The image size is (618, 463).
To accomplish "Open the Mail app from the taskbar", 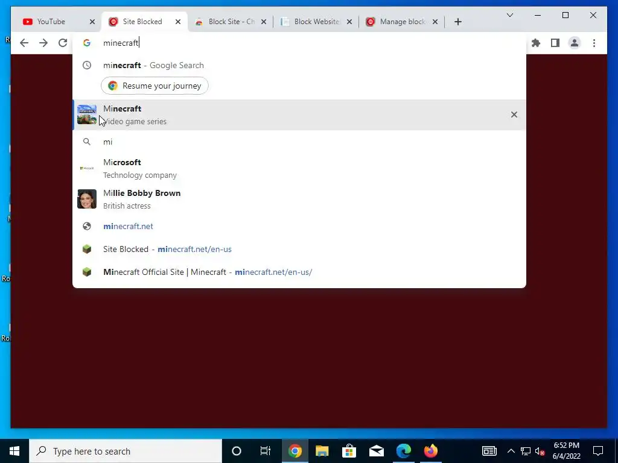I will coord(377,451).
